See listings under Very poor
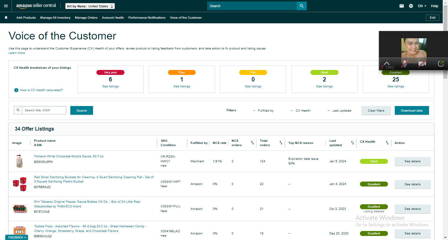 pyautogui.click(x=110, y=86)
